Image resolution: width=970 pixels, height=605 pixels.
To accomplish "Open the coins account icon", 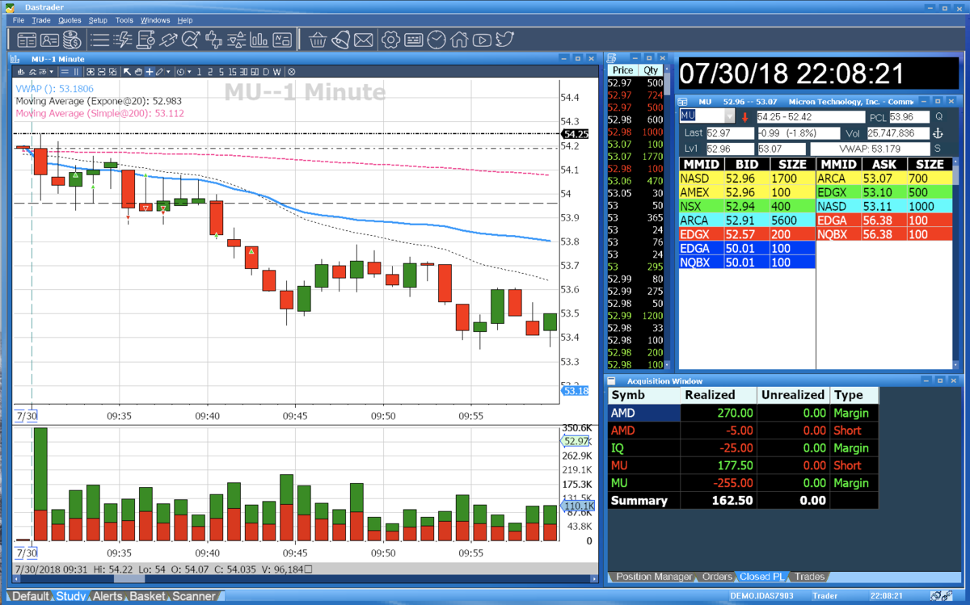I will pyautogui.click(x=72, y=39).
